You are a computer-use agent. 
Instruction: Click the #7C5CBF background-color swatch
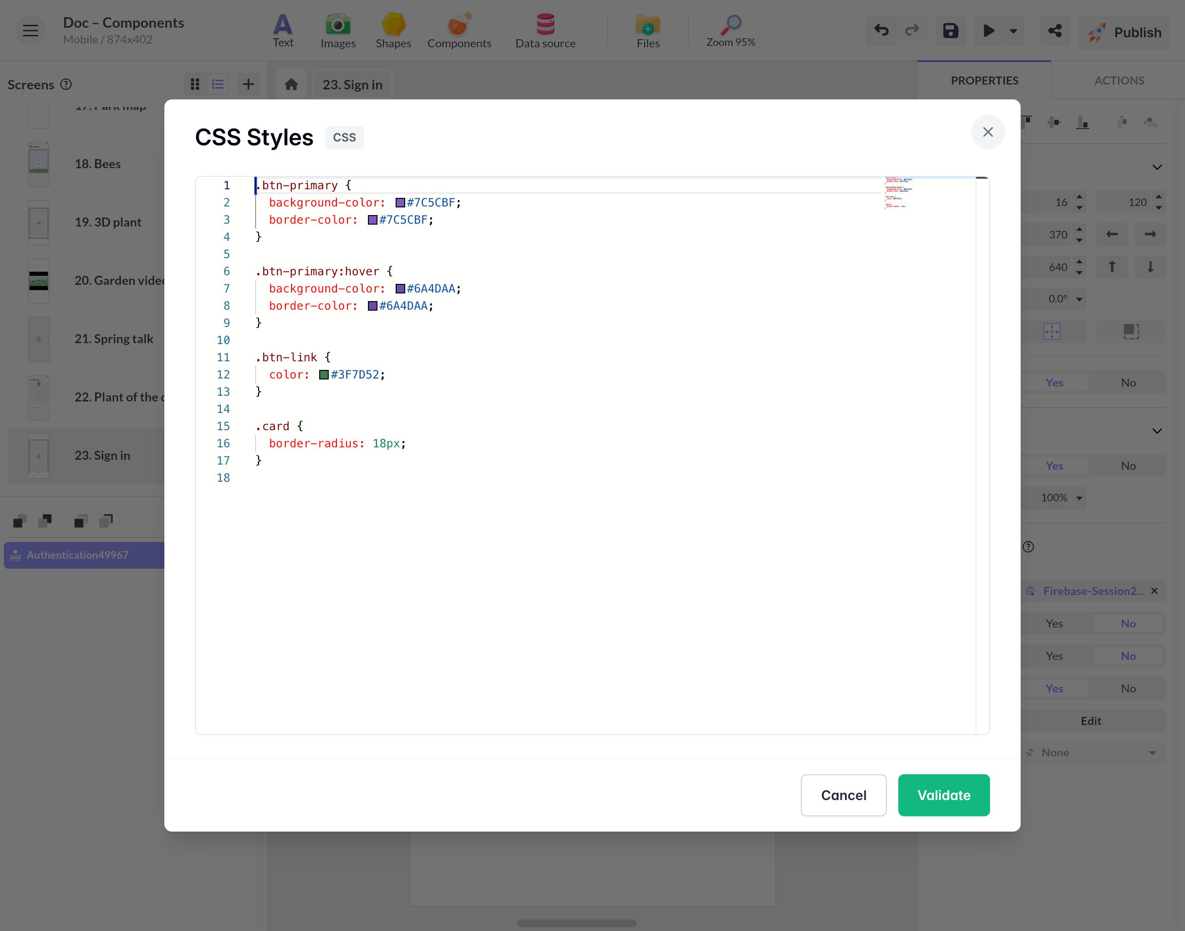coord(400,203)
